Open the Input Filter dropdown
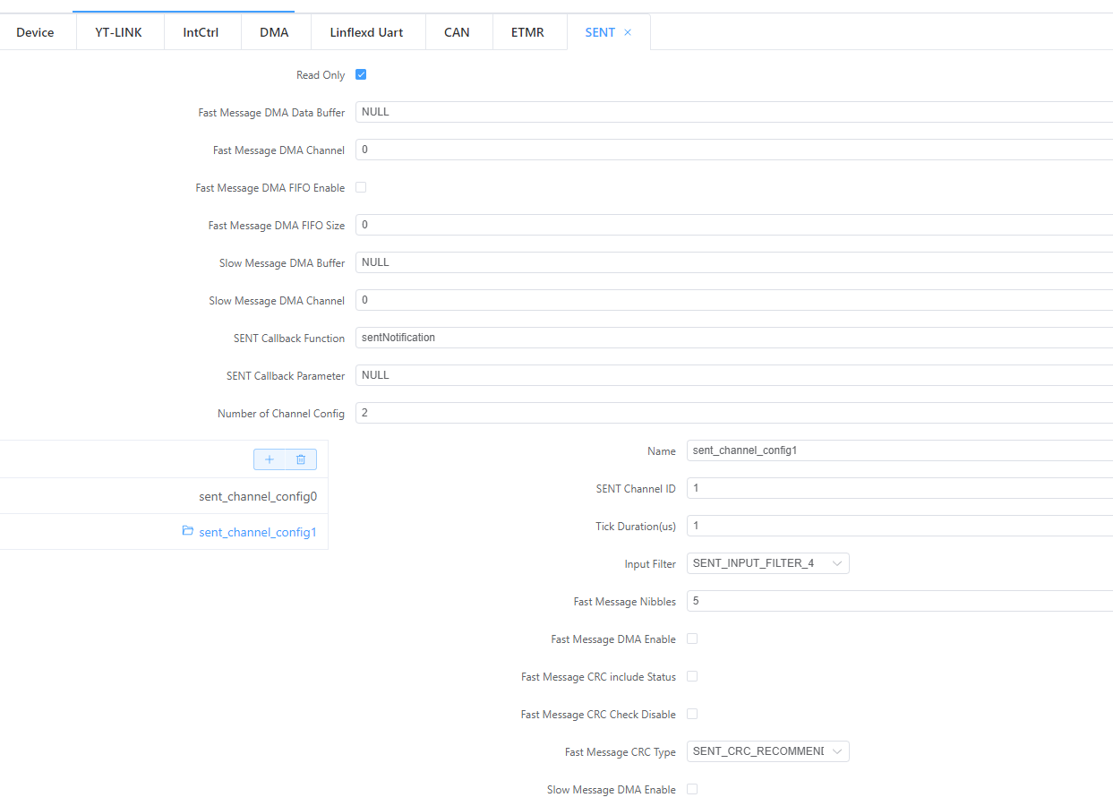The image size is (1113, 806). point(767,563)
